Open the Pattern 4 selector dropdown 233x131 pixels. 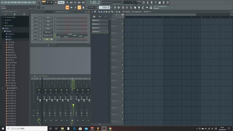[105, 7]
